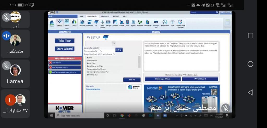This screenshot has height=128, width=267.
Task: Go to the Home view
Action: (x=52, y=23)
